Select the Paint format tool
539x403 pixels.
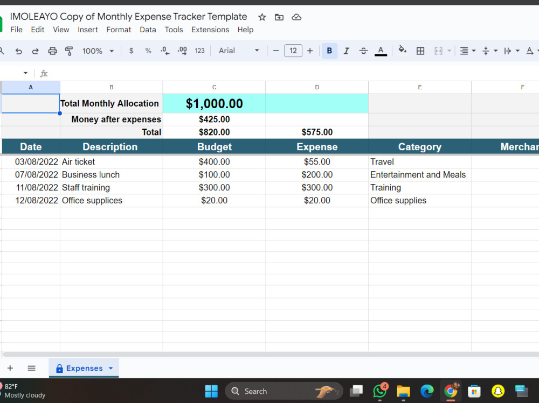coord(69,51)
